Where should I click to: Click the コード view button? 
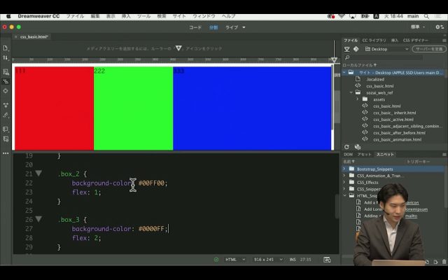point(195,27)
